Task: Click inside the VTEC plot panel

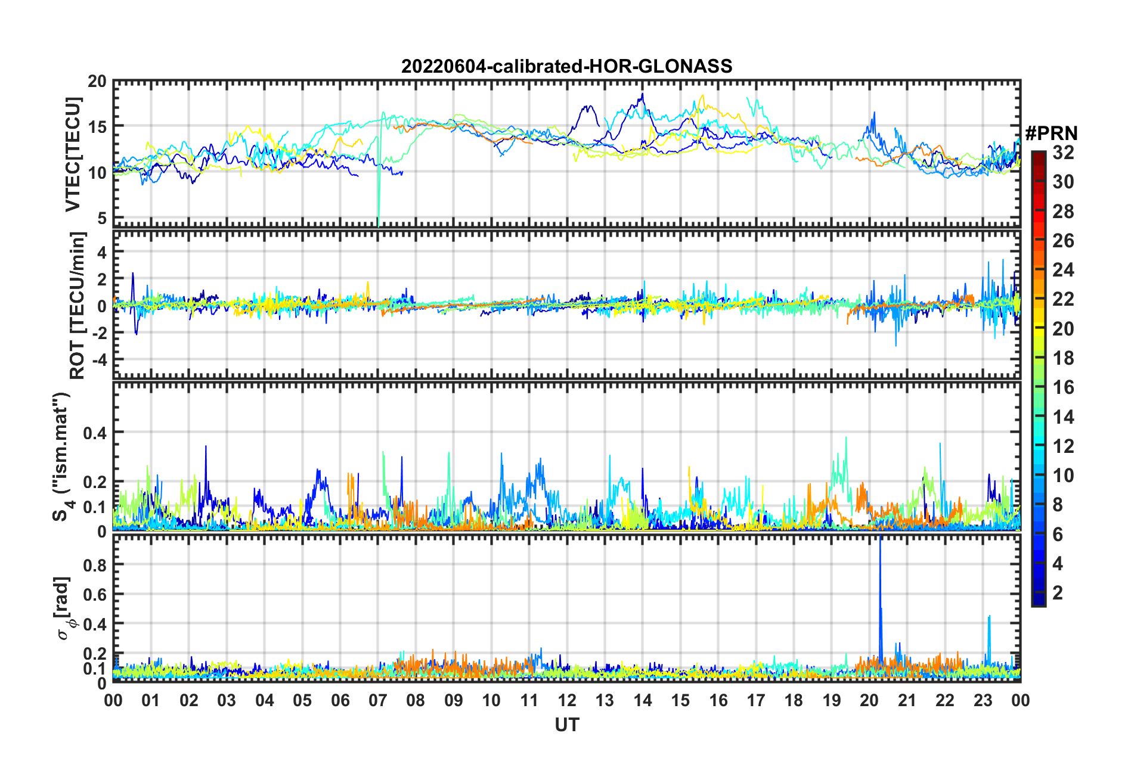Action: coord(567,154)
